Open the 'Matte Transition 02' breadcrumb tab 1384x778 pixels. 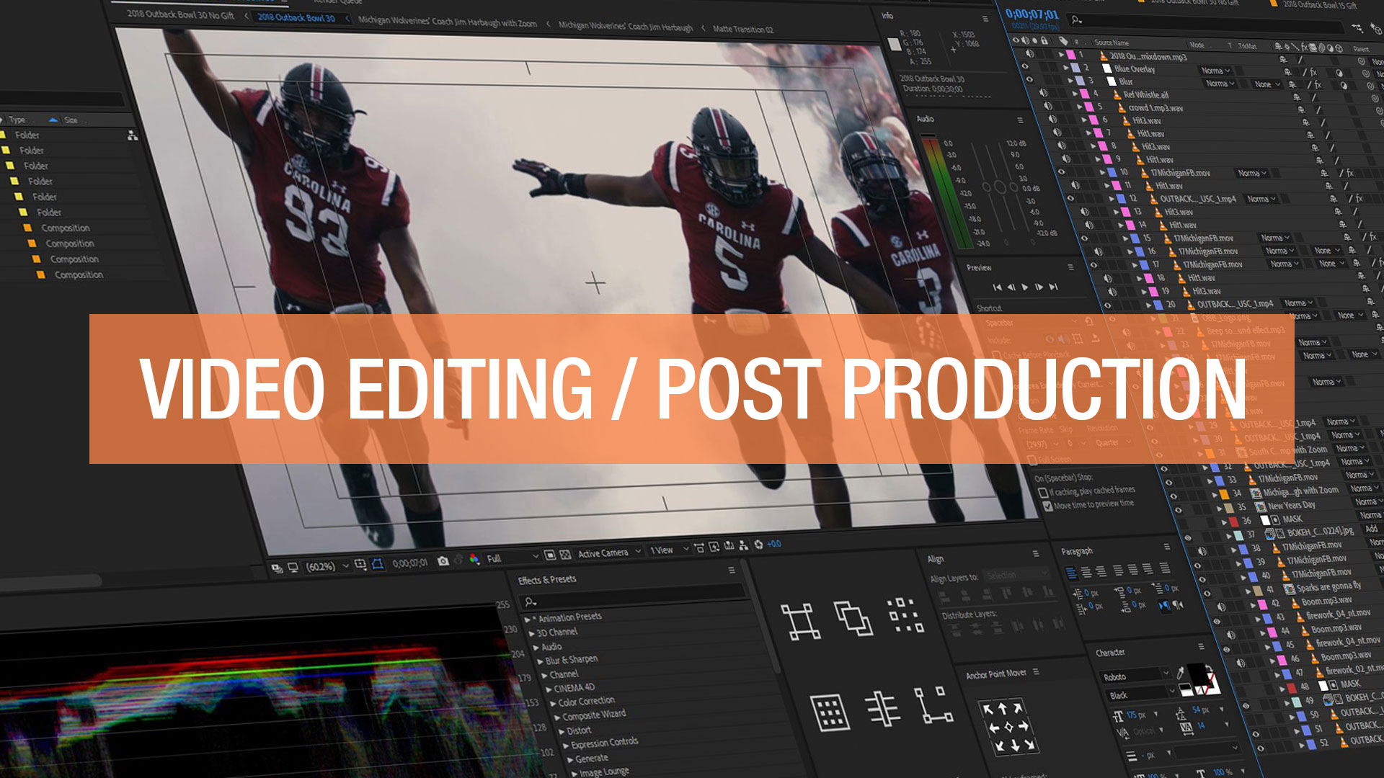coord(742,30)
